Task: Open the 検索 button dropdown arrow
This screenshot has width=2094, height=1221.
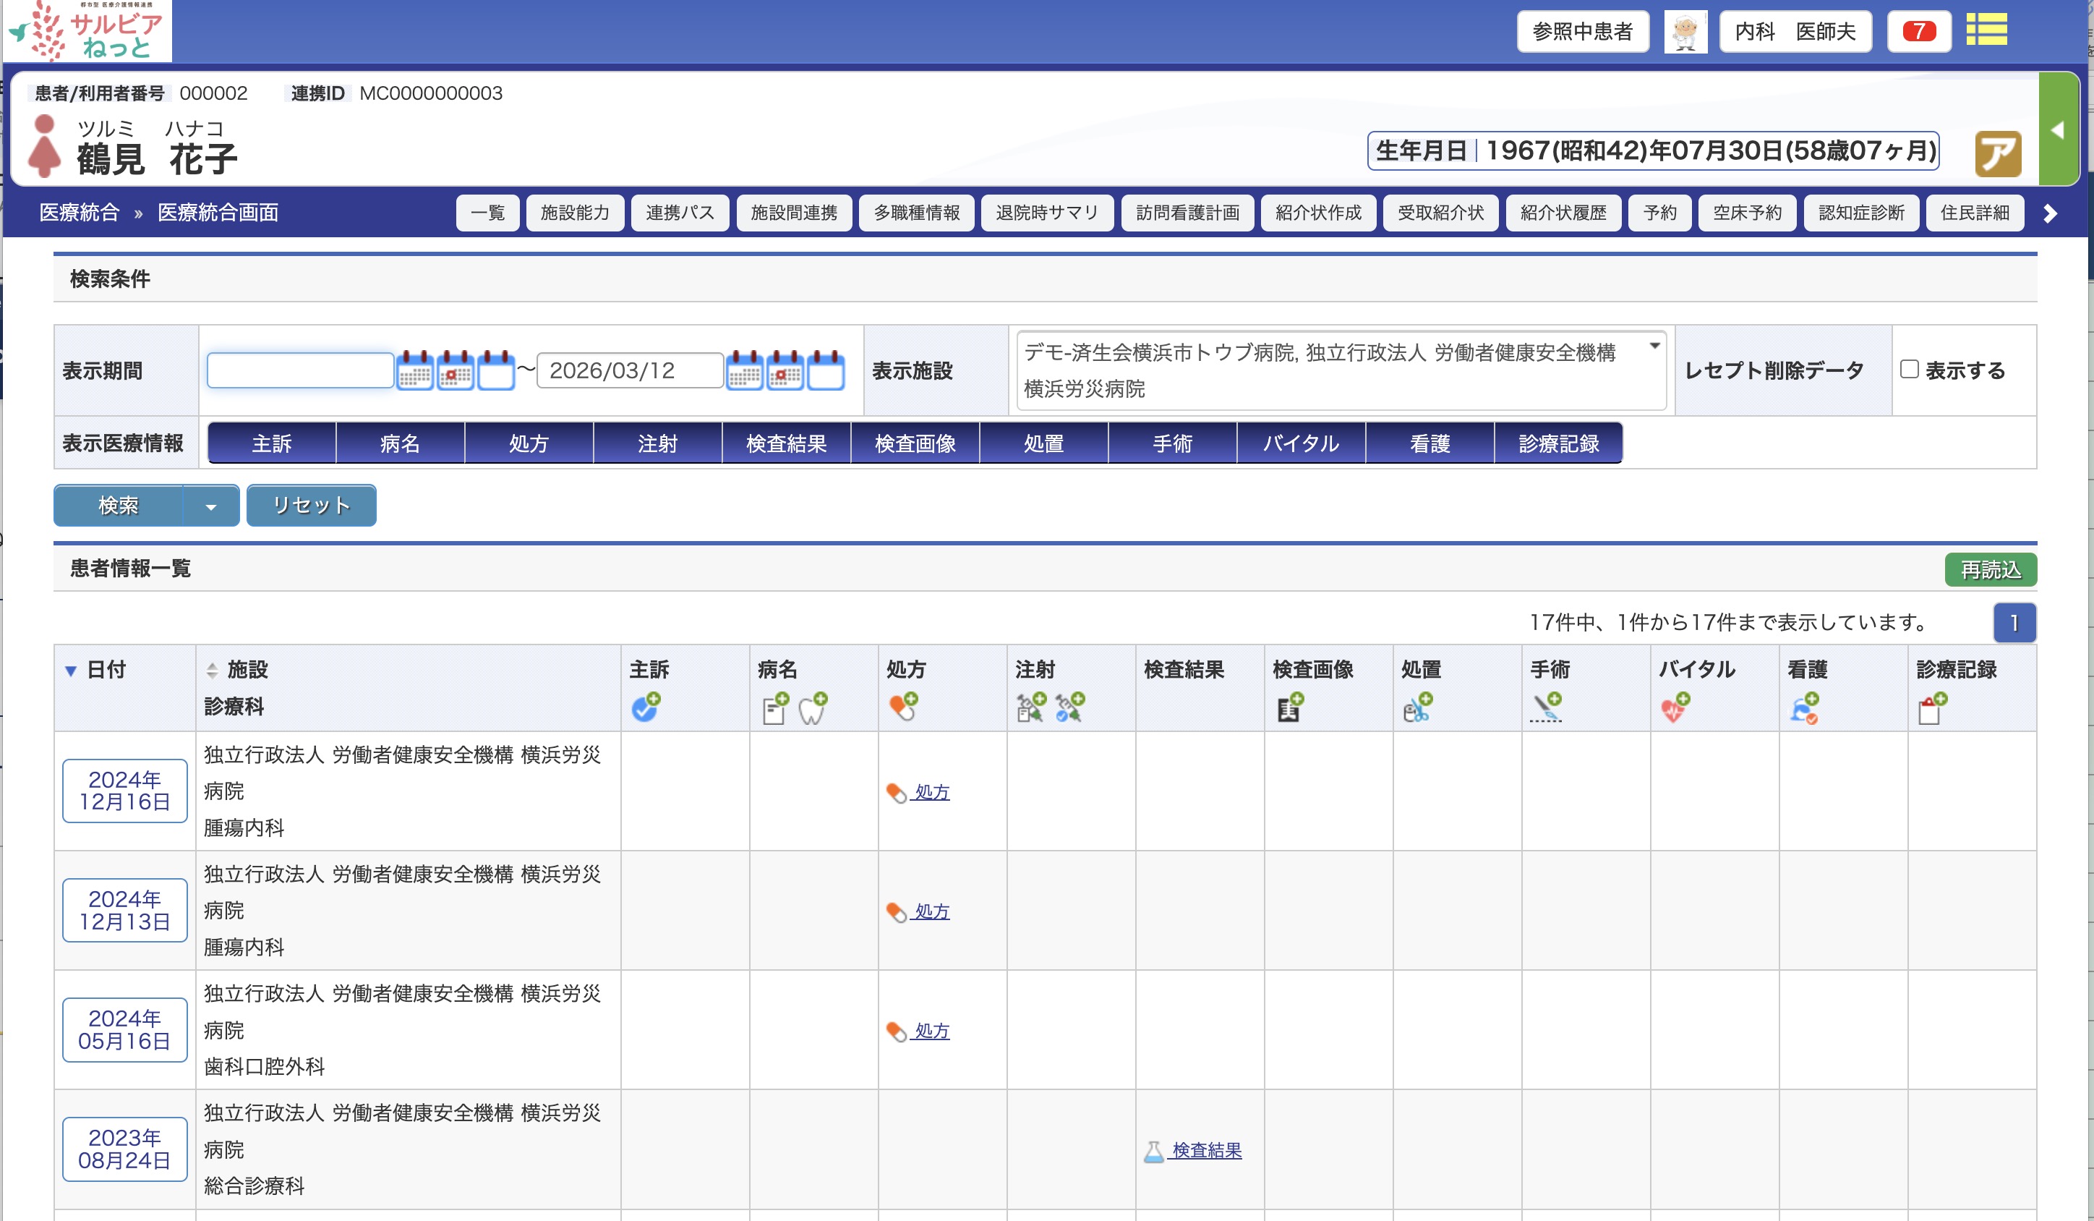Action: coord(211,506)
